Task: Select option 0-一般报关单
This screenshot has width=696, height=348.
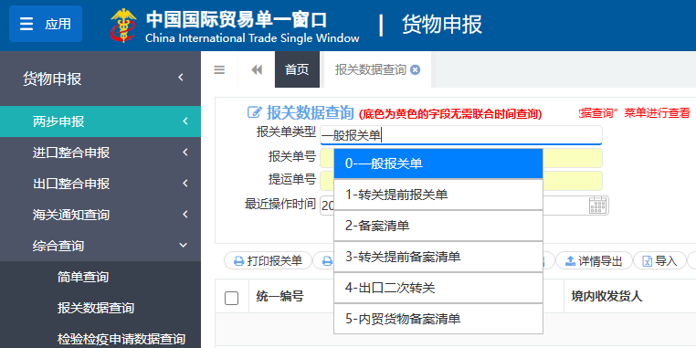Action: coord(438,163)
